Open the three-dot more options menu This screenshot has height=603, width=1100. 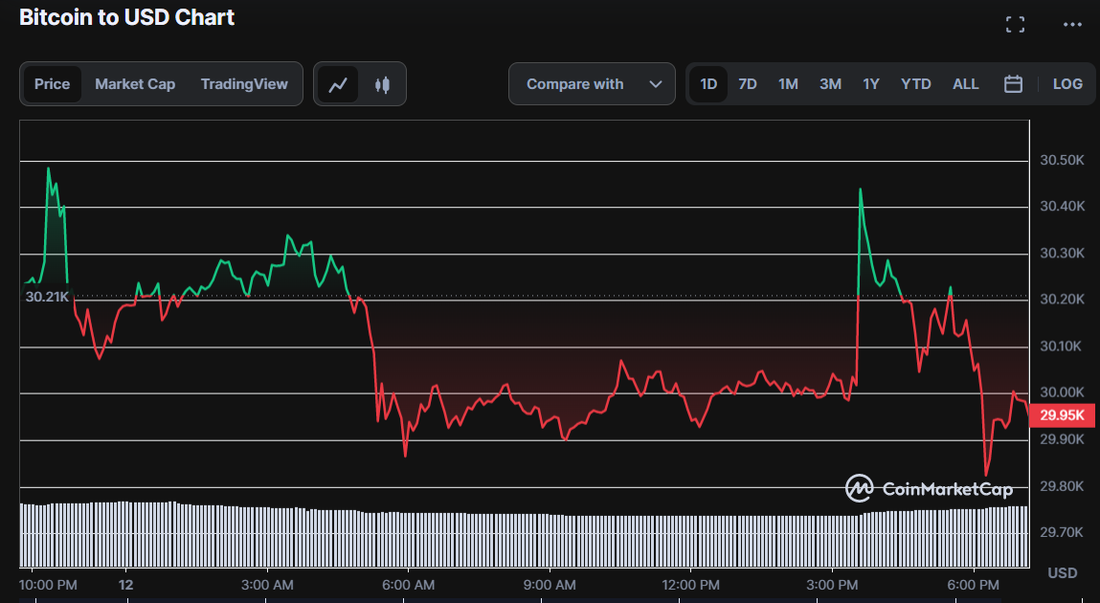[x=1071, y=25]
